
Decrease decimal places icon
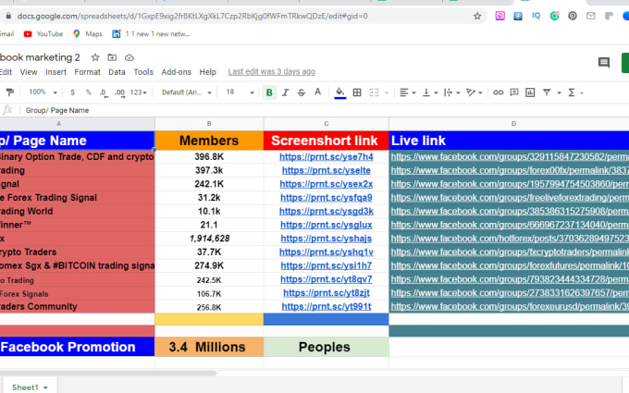(104, 92)
